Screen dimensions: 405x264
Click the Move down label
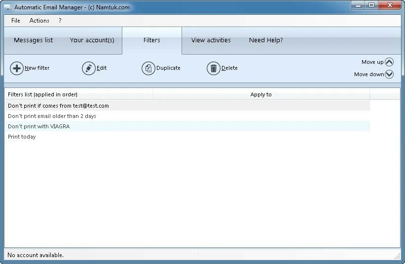click(x=369, y=74)
